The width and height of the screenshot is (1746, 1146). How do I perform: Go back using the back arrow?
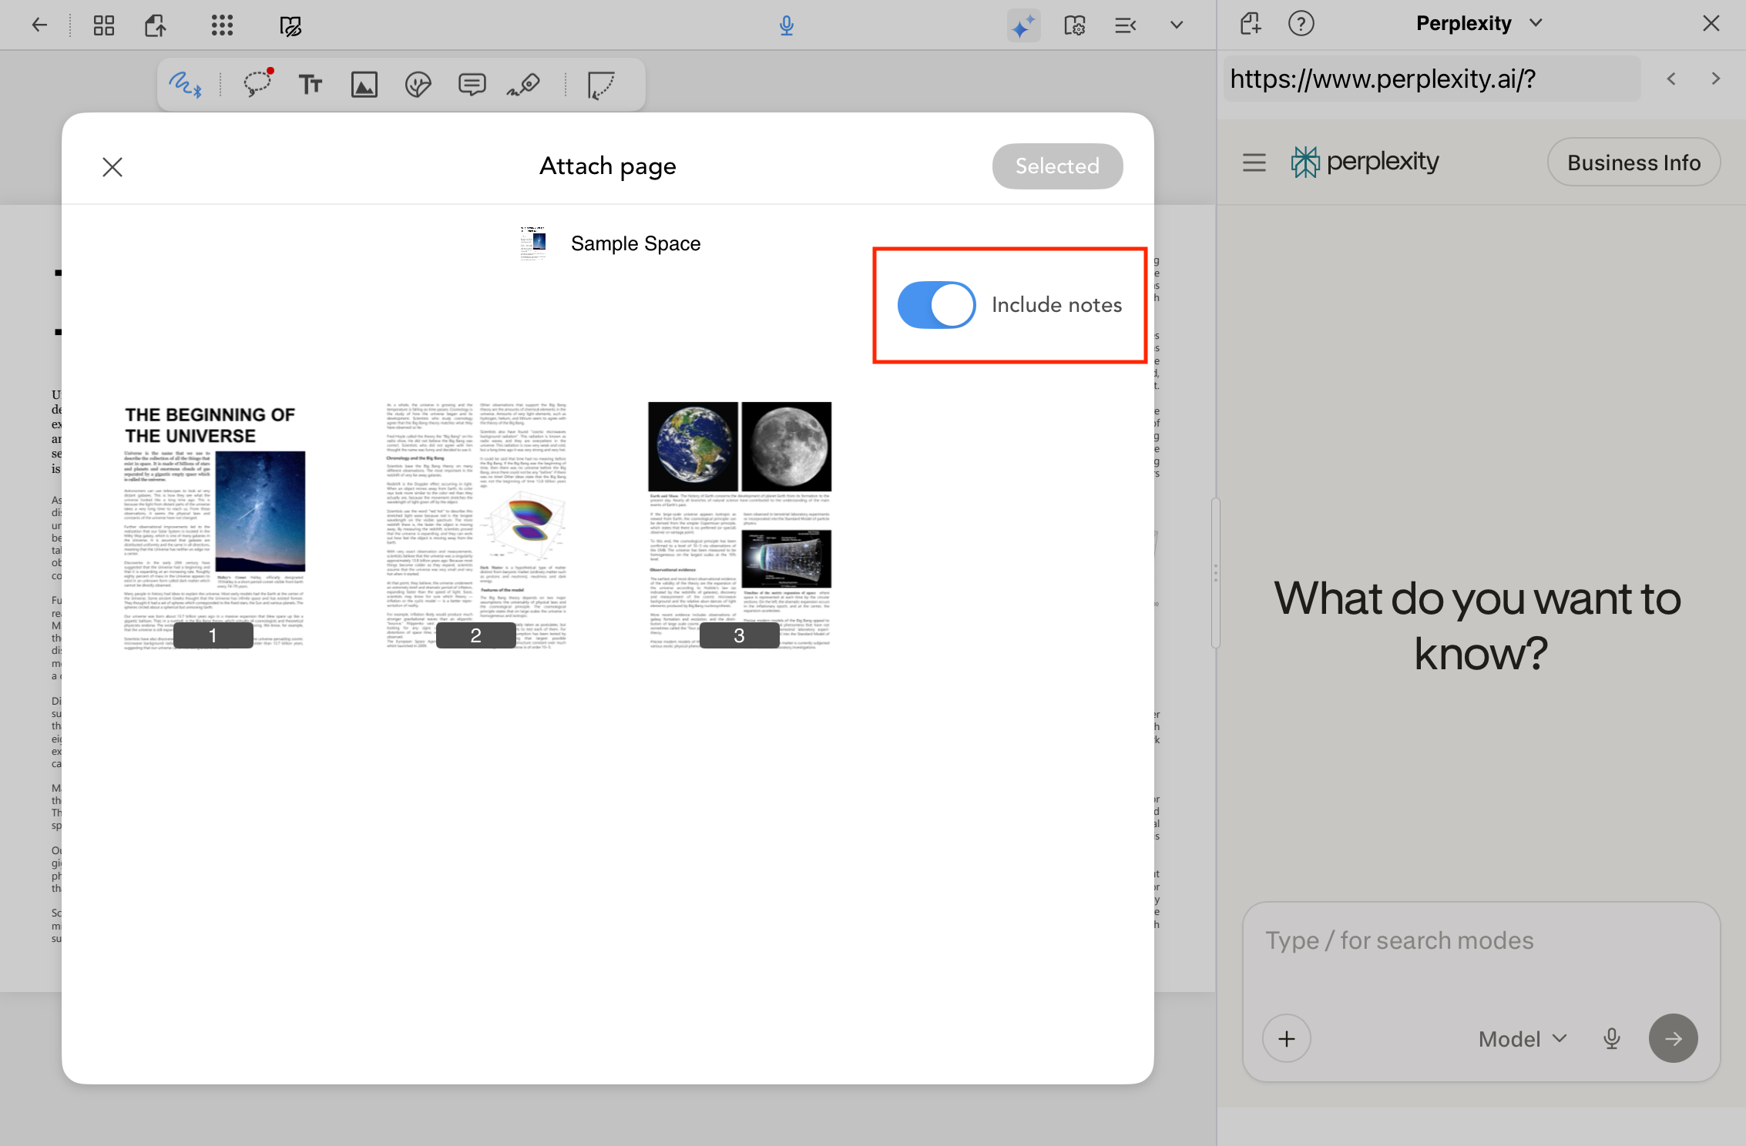pos(39,25)
